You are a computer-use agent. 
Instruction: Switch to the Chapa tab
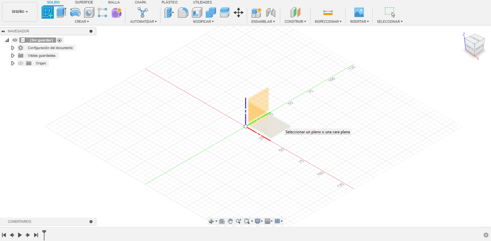140,2
